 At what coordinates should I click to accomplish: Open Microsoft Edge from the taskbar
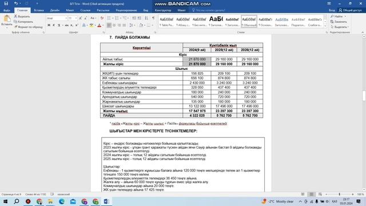click(x=62, y=201)
